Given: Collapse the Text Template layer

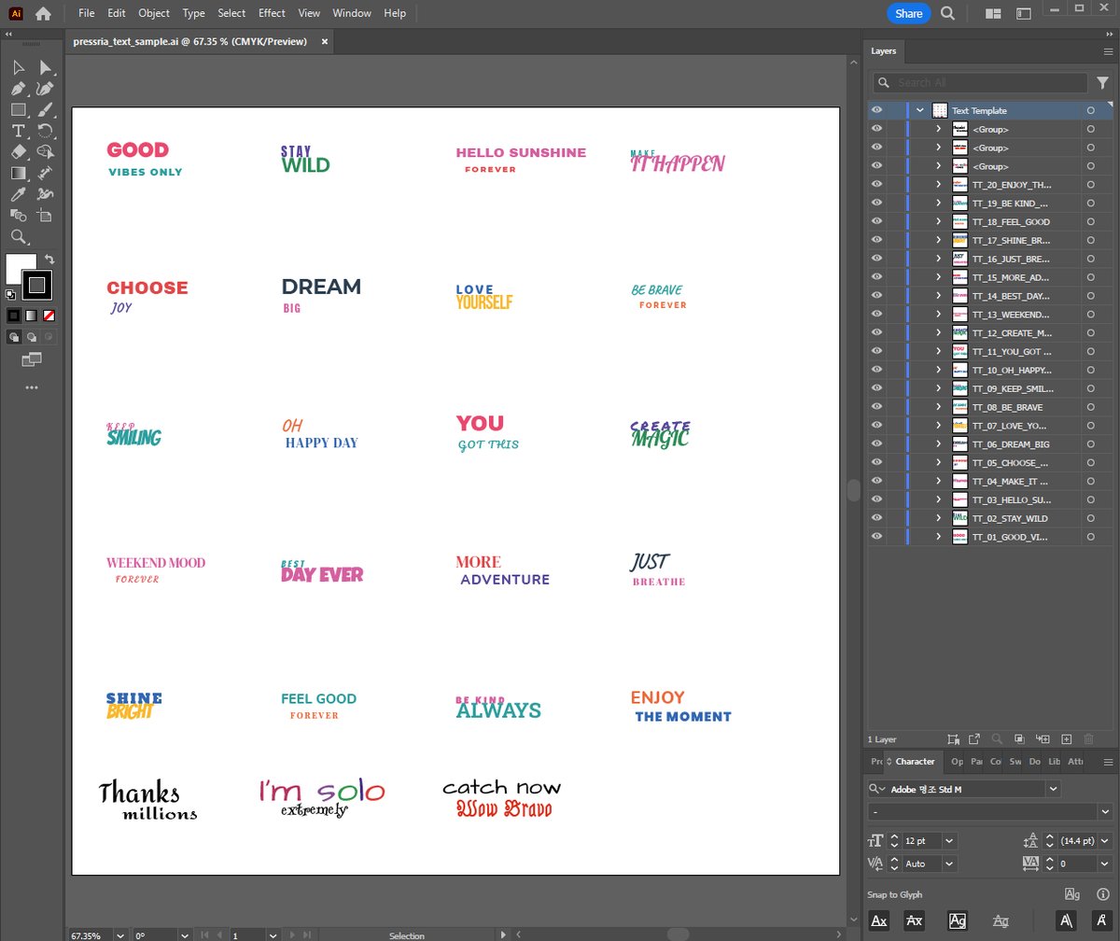Looking at the screenshot, I should pos(920,110).
